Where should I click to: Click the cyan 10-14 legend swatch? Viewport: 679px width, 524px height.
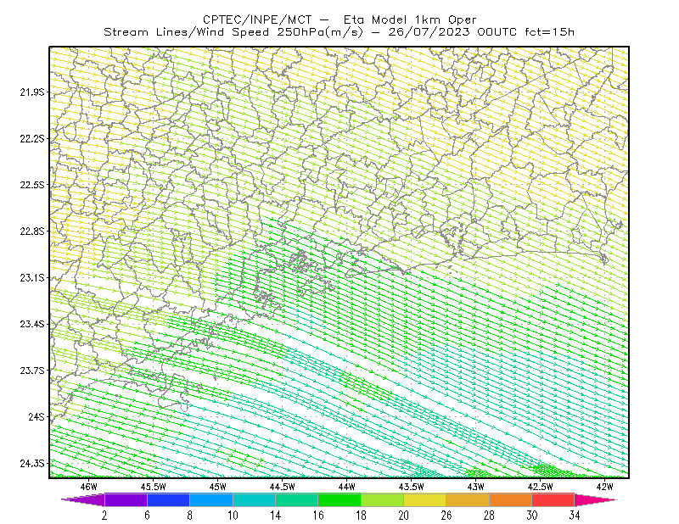[x=254, y=499]
